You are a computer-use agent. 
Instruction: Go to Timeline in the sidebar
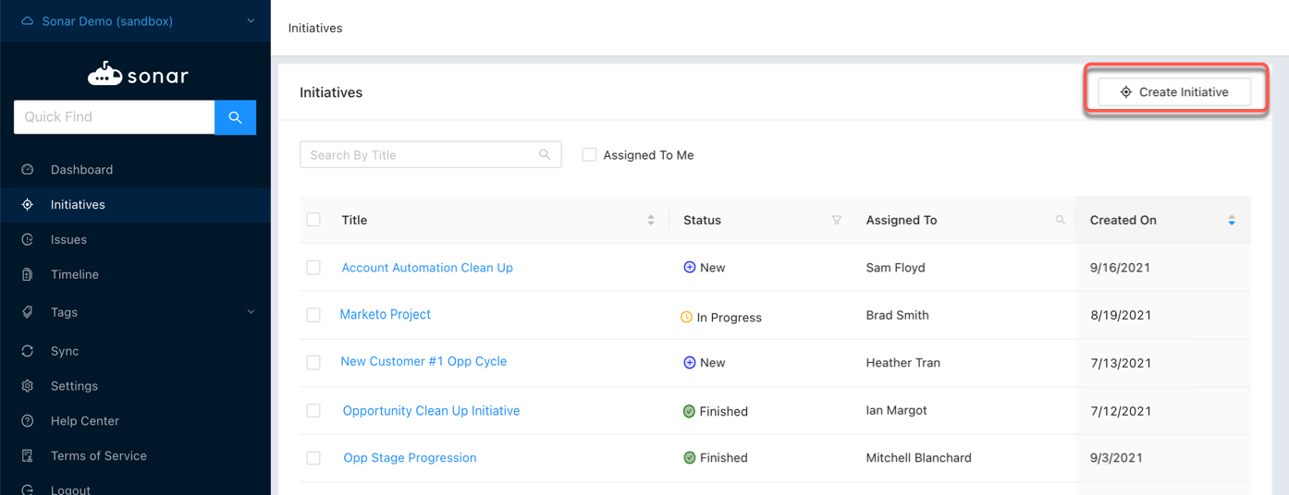tap(74, 274)
